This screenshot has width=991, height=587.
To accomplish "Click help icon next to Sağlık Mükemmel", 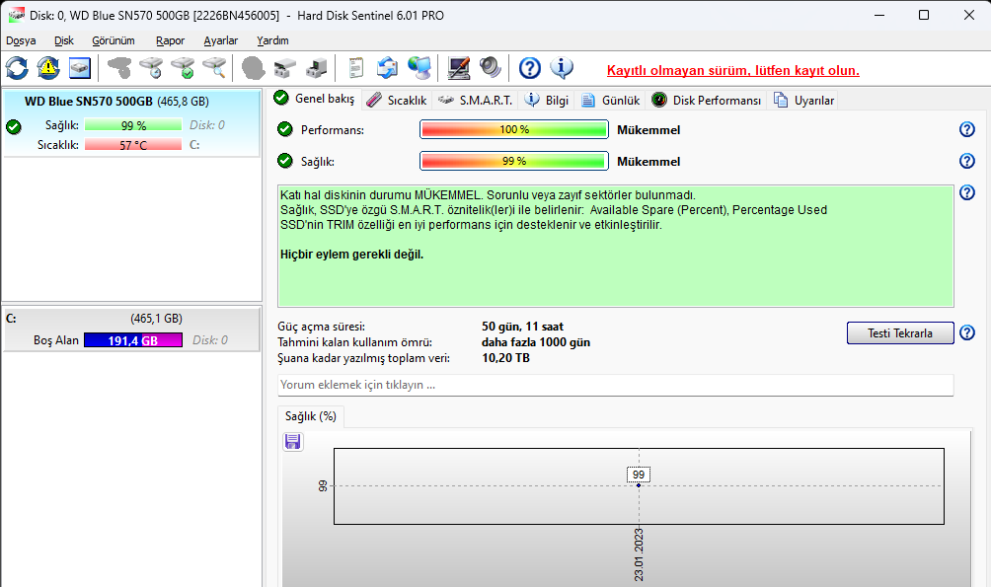I will (967, 161).
